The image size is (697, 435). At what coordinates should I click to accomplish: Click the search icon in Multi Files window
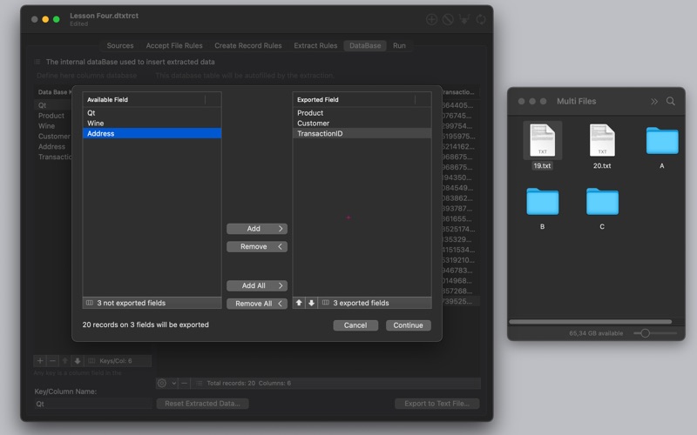(671, 102)
